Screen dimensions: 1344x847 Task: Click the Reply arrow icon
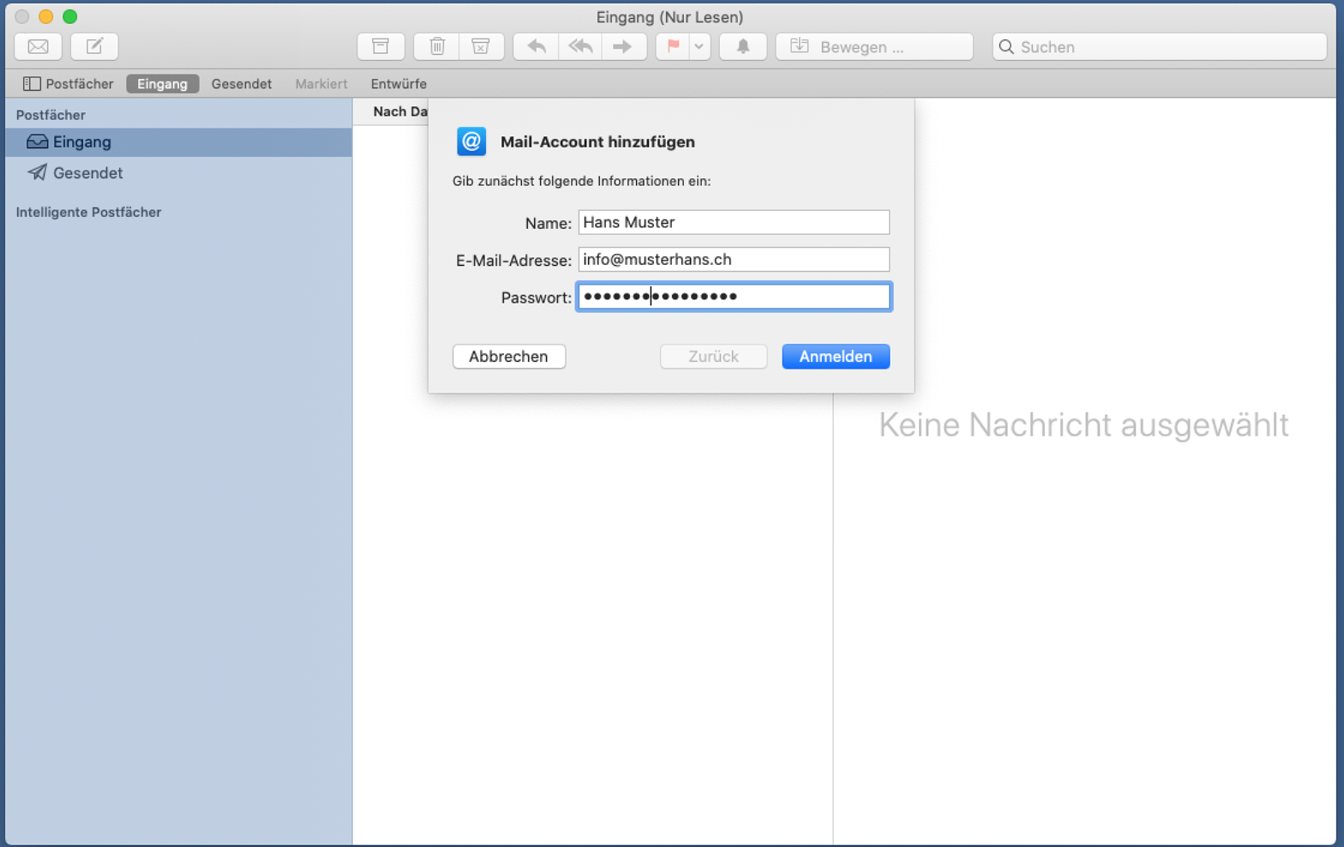[537, 46]
